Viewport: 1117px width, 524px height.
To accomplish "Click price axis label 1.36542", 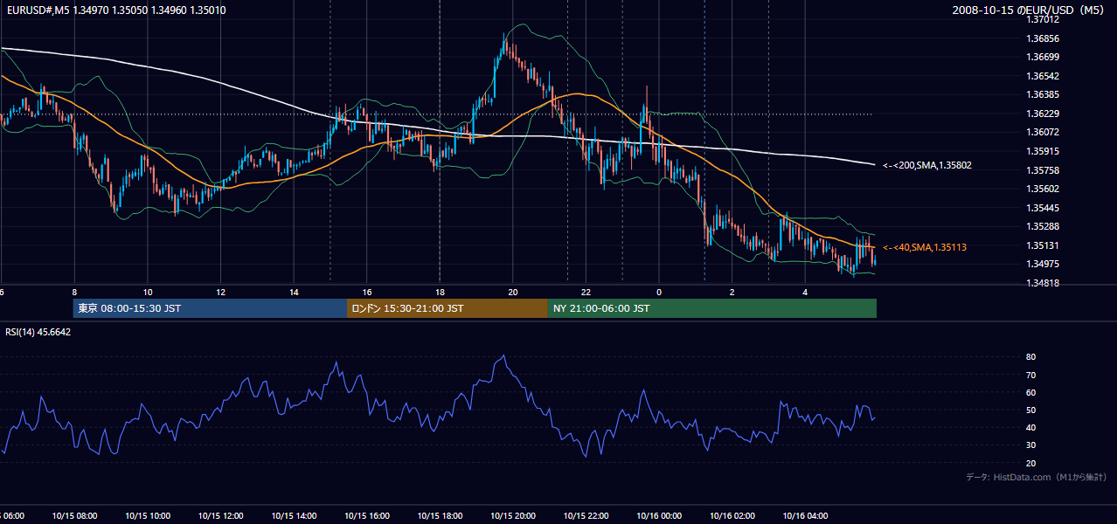I will 1042,76.
